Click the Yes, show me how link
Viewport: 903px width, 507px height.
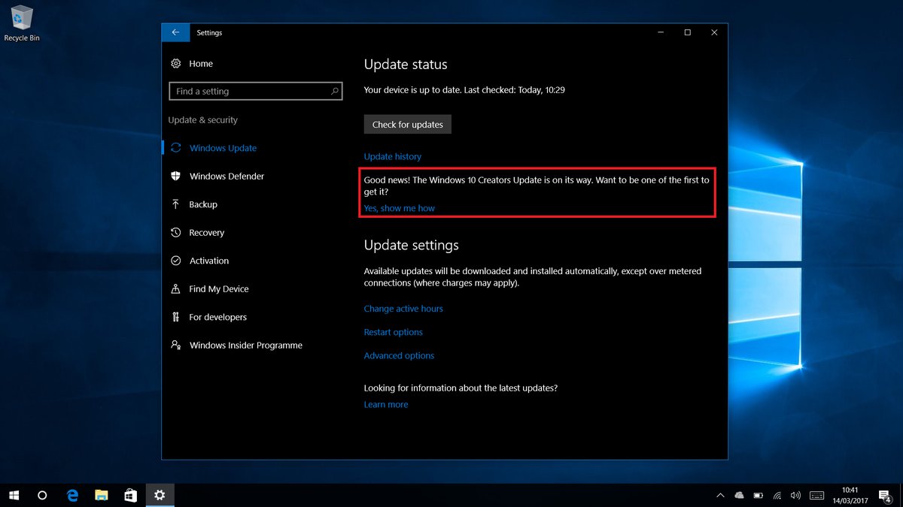pos(399,208)
